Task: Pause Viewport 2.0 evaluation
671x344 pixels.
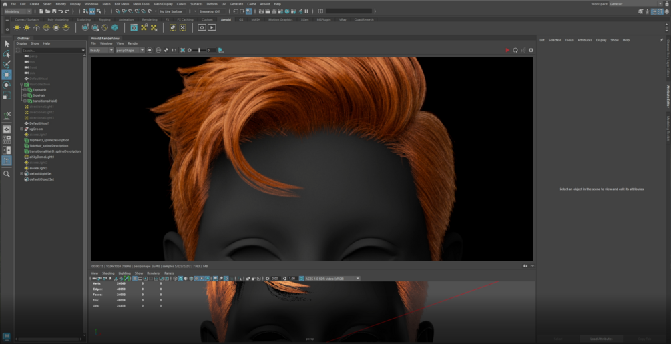Action: coord(306,11)
